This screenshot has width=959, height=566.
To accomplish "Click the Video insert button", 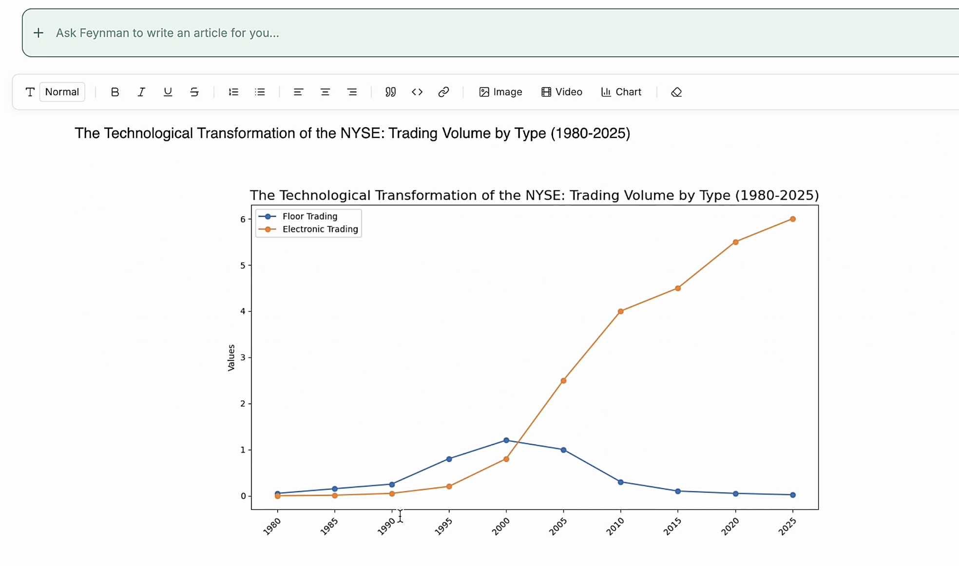I will (x=562, y=92).
